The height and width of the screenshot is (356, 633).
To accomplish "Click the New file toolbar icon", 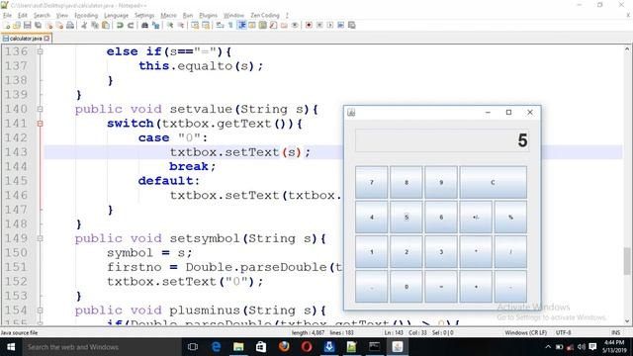I will tap(7, 25).
